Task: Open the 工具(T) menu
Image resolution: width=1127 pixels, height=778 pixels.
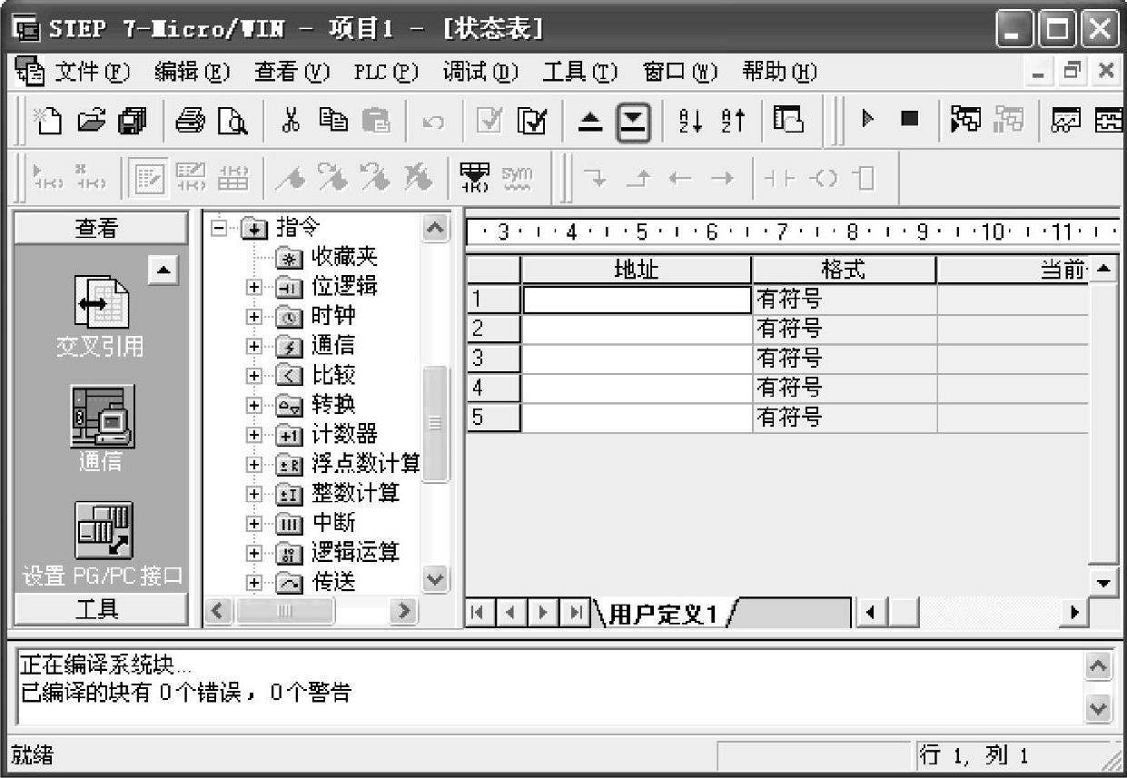Action: pyautogui.click(x=579, y=72)
